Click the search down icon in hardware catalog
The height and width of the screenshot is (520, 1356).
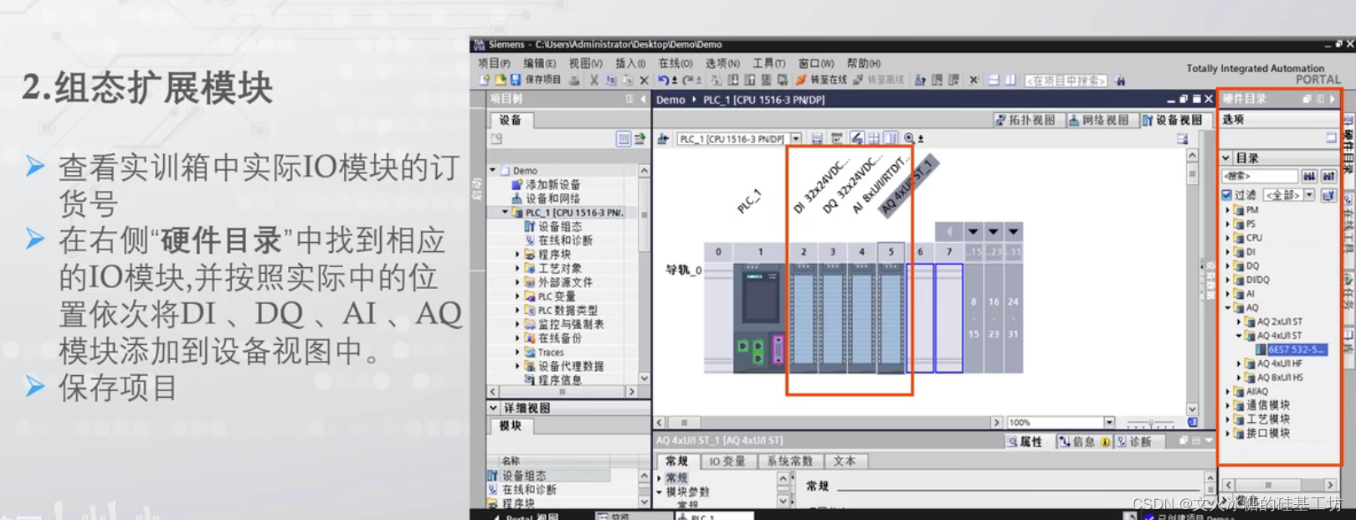[1309, 176]
